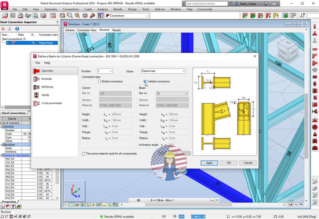Delete connection using red X in Steel Connection Inspector
Viewport: 319px width, 219px height.
pos(3,29)
